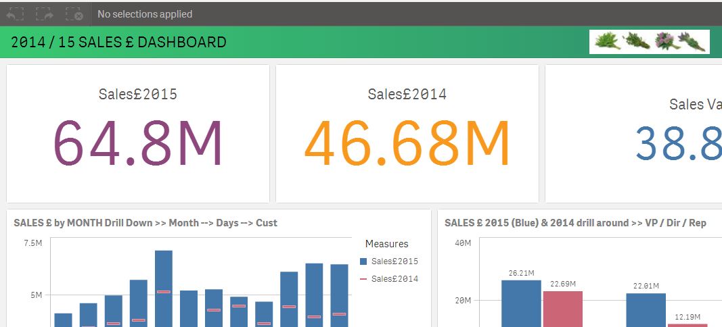Viewport: 722px width, 327px height.
Task: Click the step forward selection icon
Action: pyautogui.click(x=45, y=14)
